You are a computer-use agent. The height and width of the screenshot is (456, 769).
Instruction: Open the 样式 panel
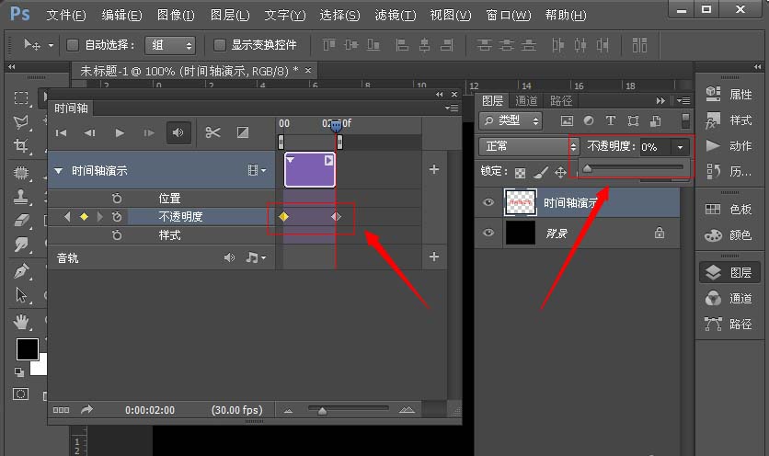tap(729, 120)
